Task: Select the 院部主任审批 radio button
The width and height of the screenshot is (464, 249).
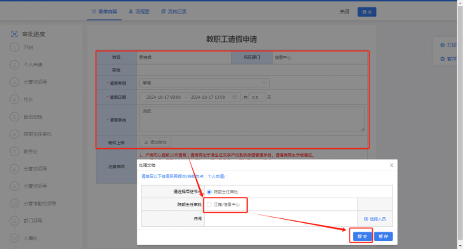Action: [209, 192]
